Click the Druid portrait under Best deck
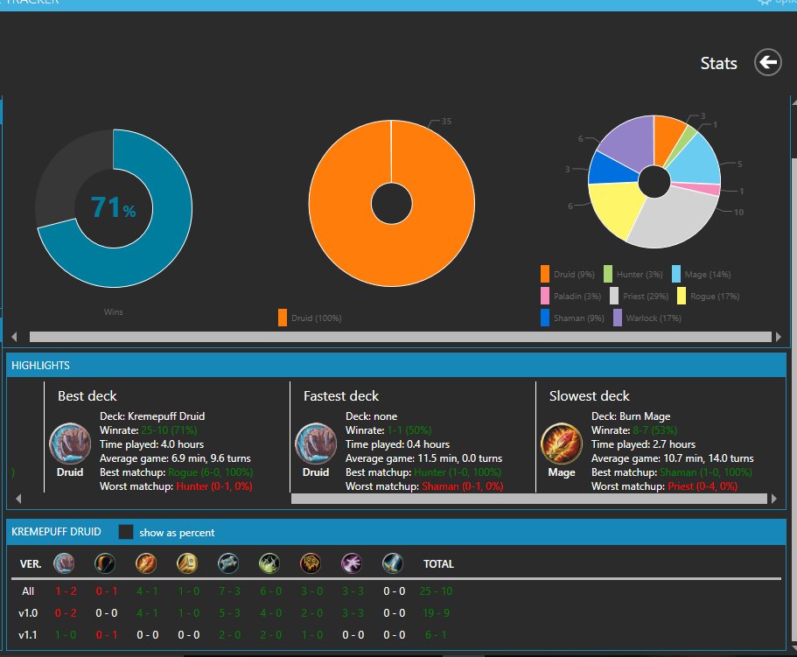 click(70, 444)
